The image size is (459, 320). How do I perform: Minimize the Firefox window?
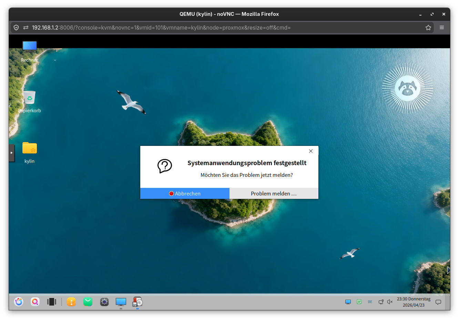coord(420,14)
